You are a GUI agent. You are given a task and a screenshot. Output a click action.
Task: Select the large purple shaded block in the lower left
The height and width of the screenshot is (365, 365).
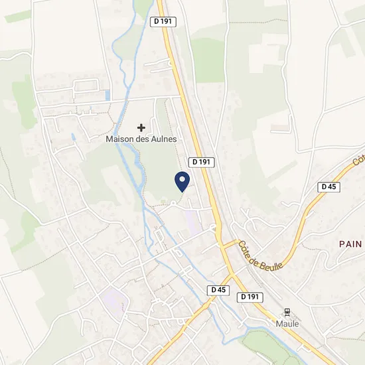[115, 301]
